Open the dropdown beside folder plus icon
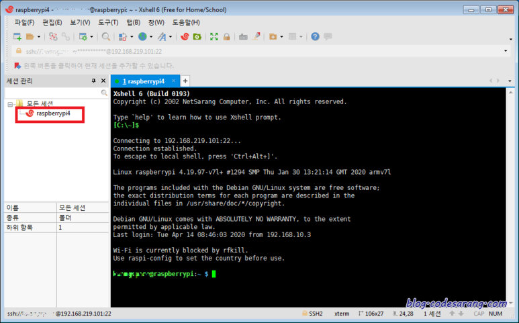The image size is (519, 323). point(282,37)
